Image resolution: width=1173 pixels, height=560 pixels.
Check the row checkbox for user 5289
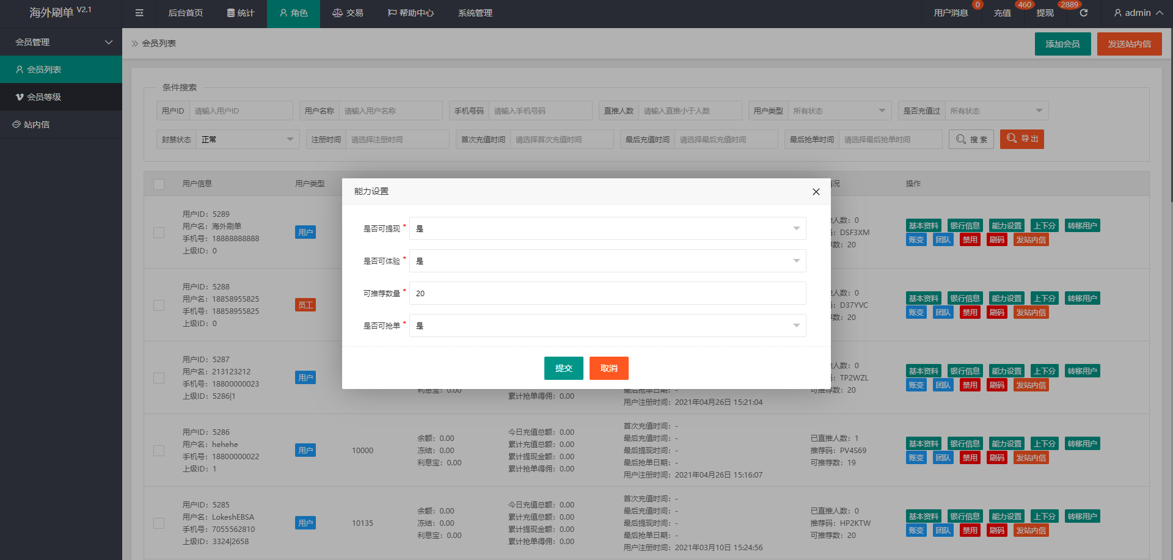[159, 233]
